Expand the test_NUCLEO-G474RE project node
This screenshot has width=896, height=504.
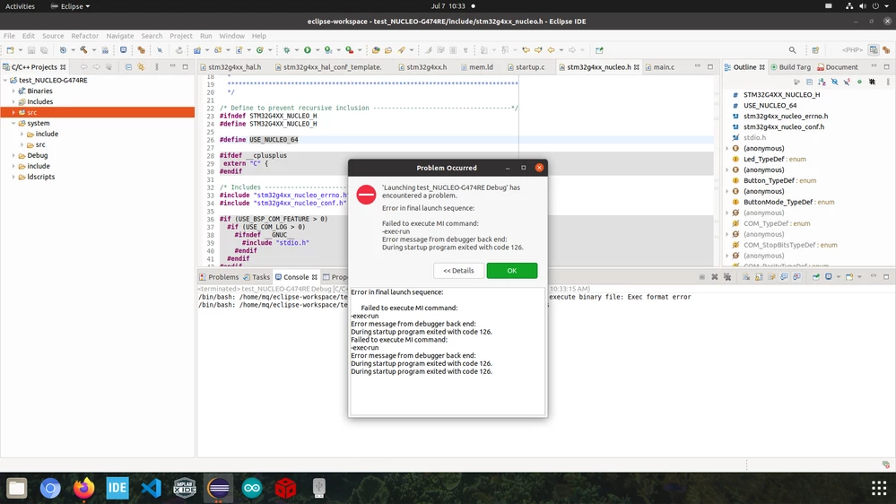5,81
